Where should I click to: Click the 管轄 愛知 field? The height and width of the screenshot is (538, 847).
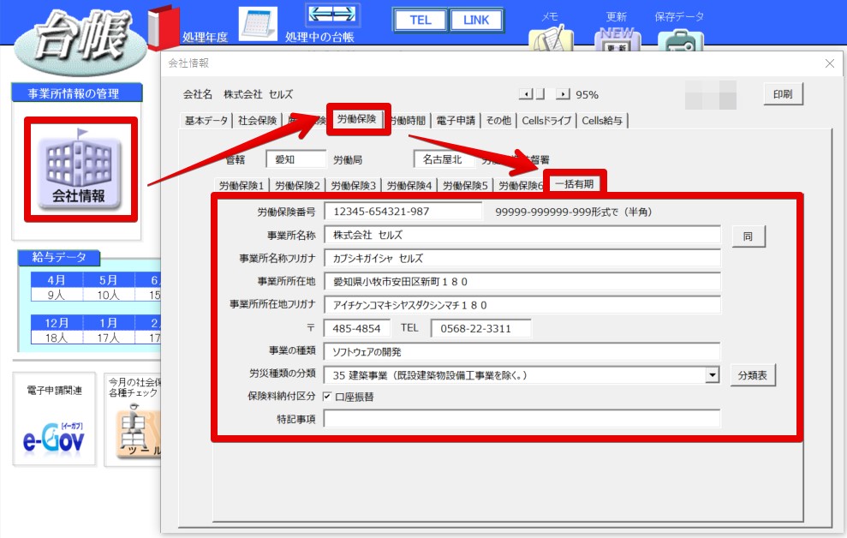pyautogui.click(x=296, y=159)
